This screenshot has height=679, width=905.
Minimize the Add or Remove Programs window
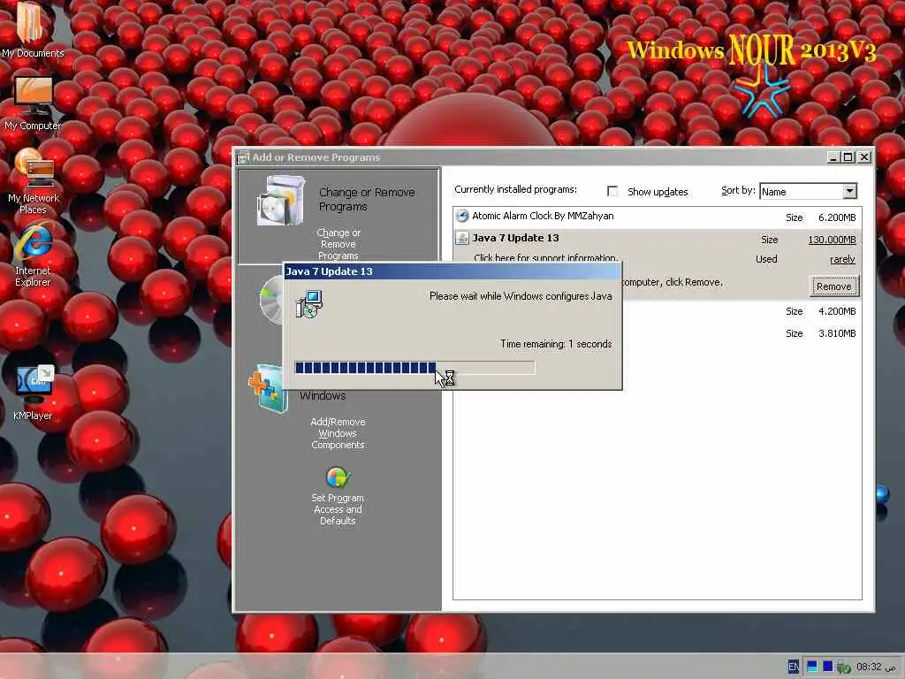click(833, 157)
